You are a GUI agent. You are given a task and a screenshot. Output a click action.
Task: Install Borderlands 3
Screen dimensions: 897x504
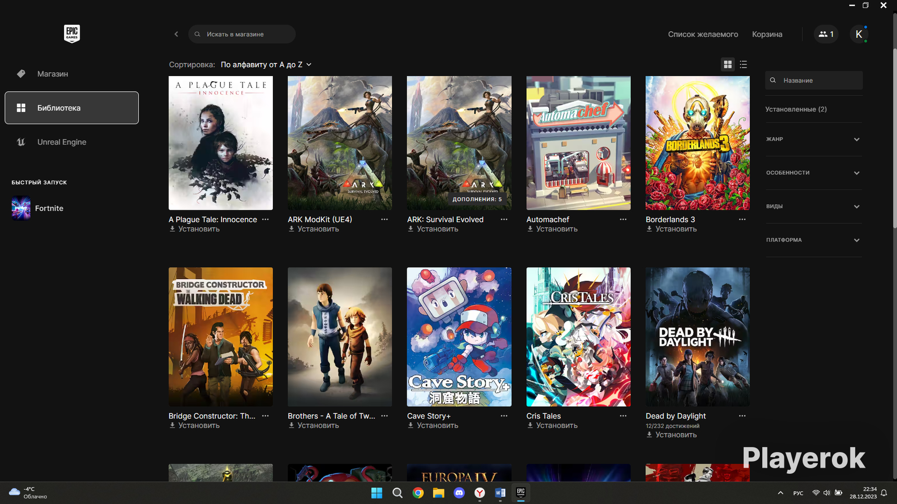click(x=671, y=229)
